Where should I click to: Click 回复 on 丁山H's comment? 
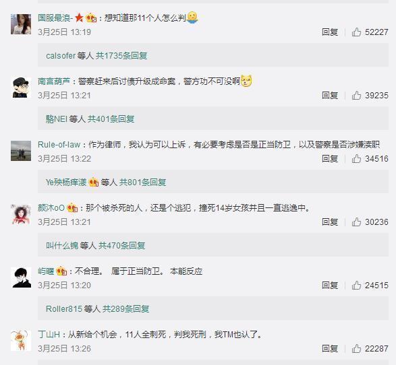330,349
